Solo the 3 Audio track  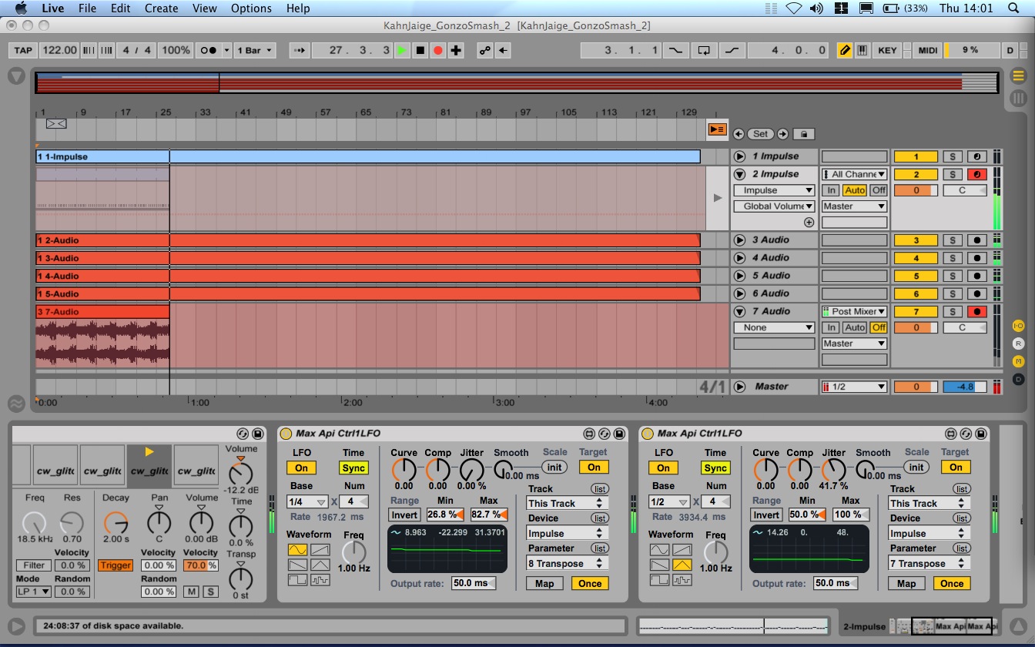click(953, 240)
